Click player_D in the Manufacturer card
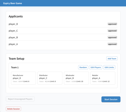126x112 pixels. point(17,78)
